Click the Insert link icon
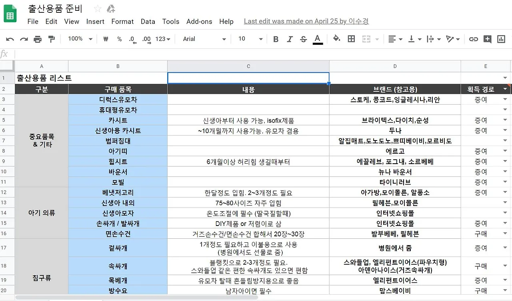This screenshot has height=301, width=512. click(x=474, y=39)
